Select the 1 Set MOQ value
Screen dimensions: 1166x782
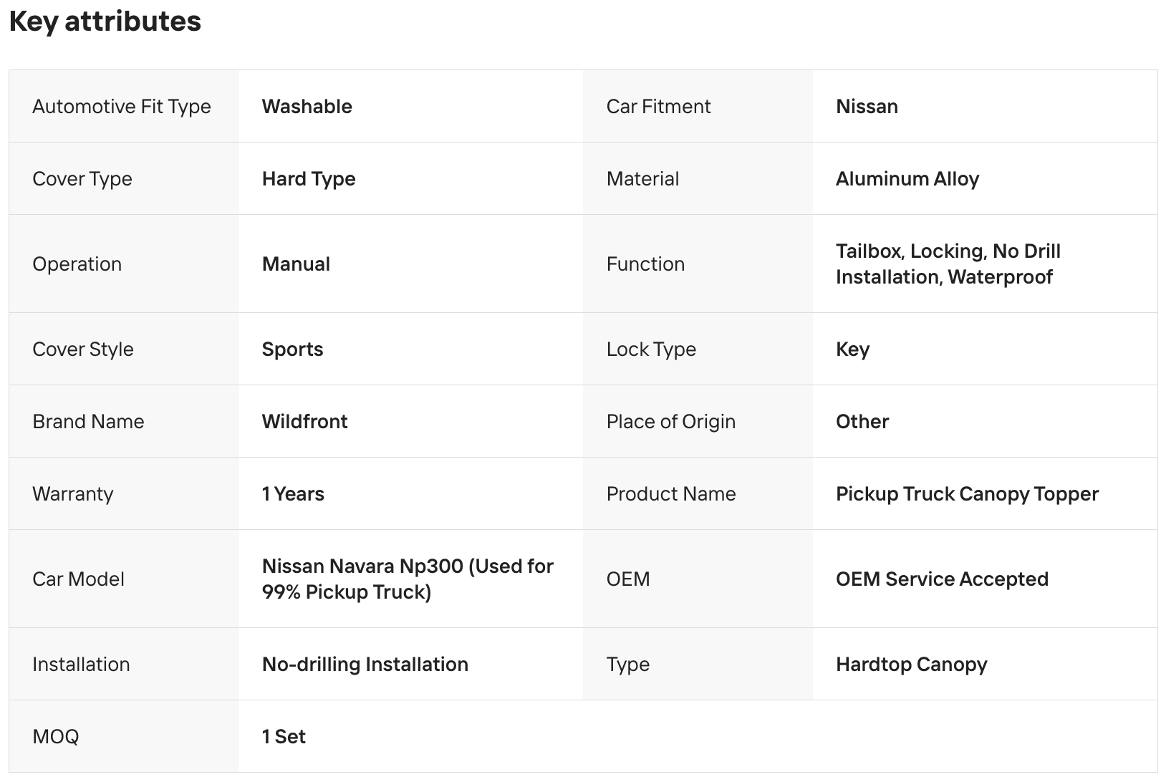coord(284,737)
